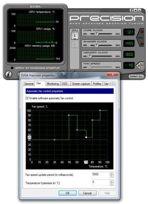Click fan curve node at 90°C, 100%
Viewport: 148px width, 204px height.
pyautogui.click(x=100, y=110)
